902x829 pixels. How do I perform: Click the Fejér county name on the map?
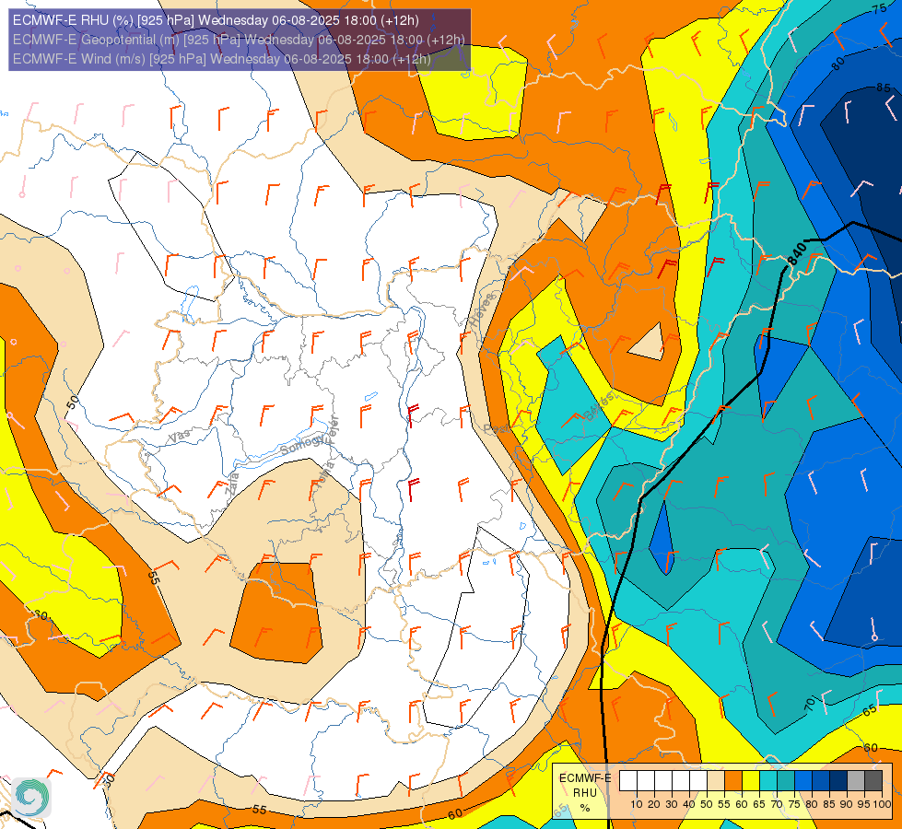[333, 429]
